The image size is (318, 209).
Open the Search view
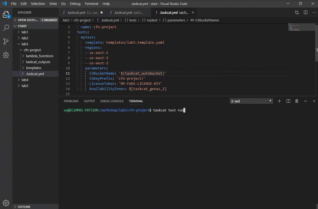tap(6, 28)
